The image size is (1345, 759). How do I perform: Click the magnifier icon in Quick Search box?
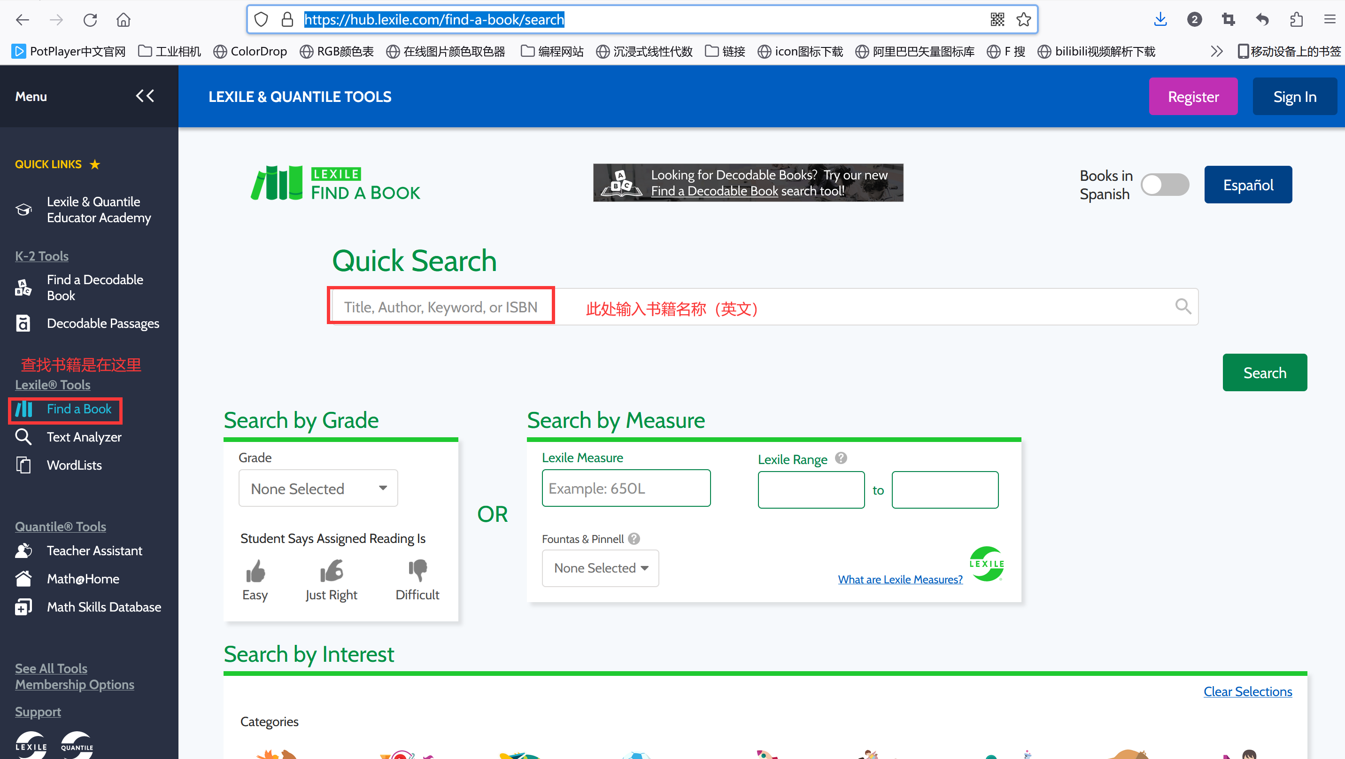point(1183,307)
